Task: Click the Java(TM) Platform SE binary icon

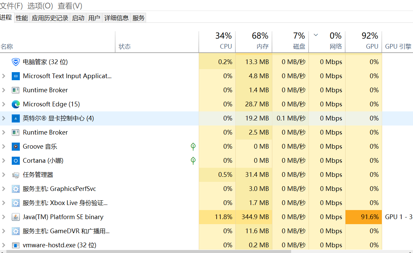Action: (x=16, y=217)
